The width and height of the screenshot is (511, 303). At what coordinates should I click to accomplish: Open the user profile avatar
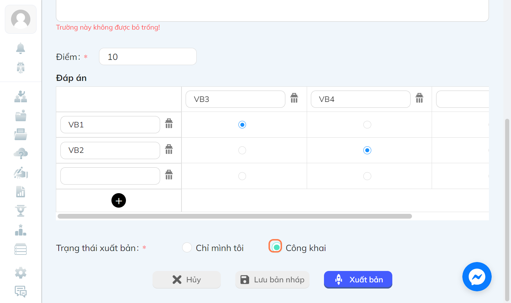click(21, 19)
